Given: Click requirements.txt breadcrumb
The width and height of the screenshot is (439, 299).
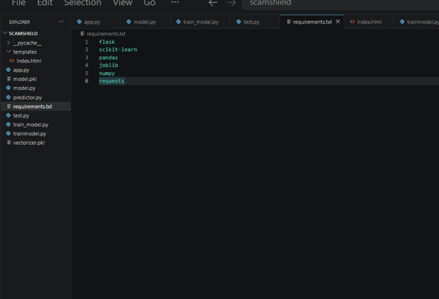Looking at the screenshot, I should pos(106,34).
